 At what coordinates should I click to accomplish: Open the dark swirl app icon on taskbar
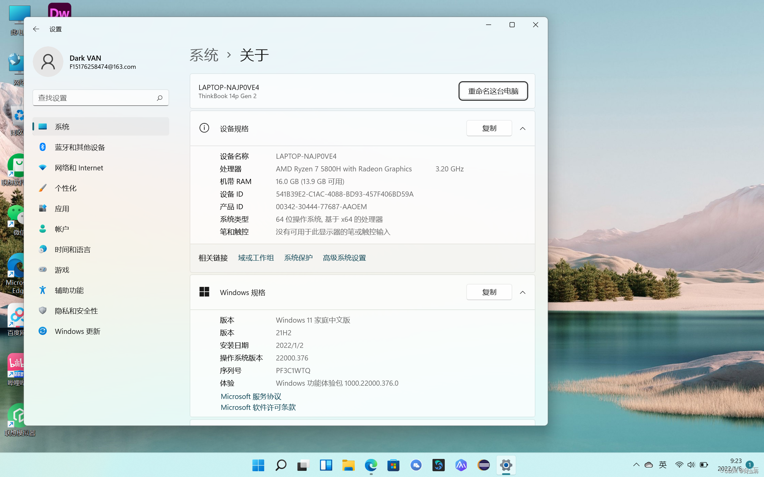click(438, 465)
